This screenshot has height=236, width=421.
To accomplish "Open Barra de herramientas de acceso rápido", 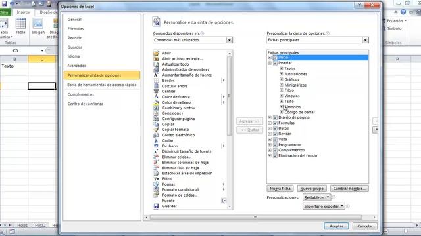I will click(x=102, y=85).
